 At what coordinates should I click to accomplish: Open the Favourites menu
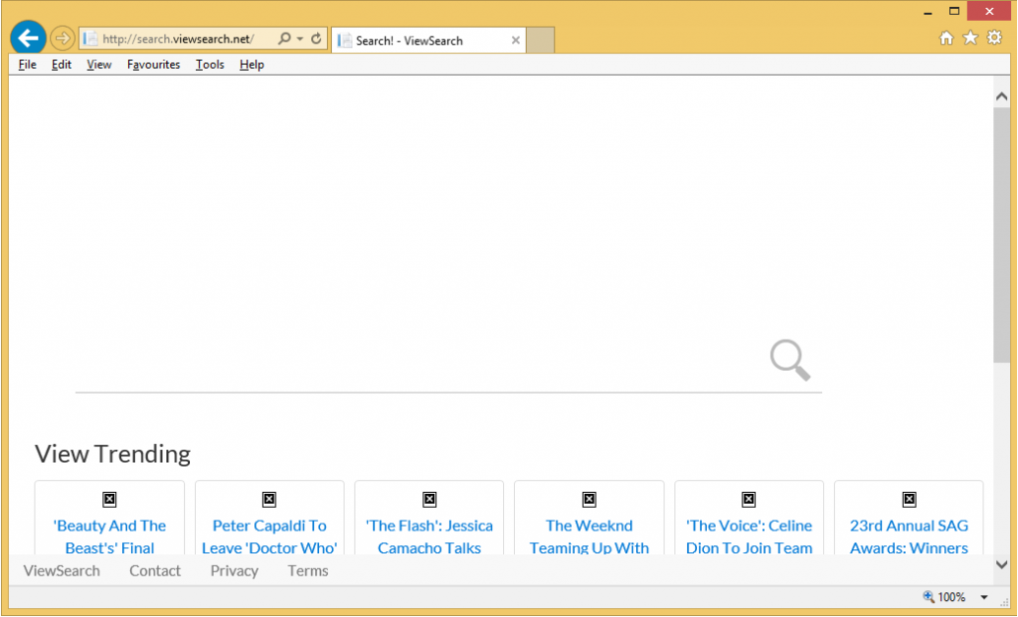(153, 65)
